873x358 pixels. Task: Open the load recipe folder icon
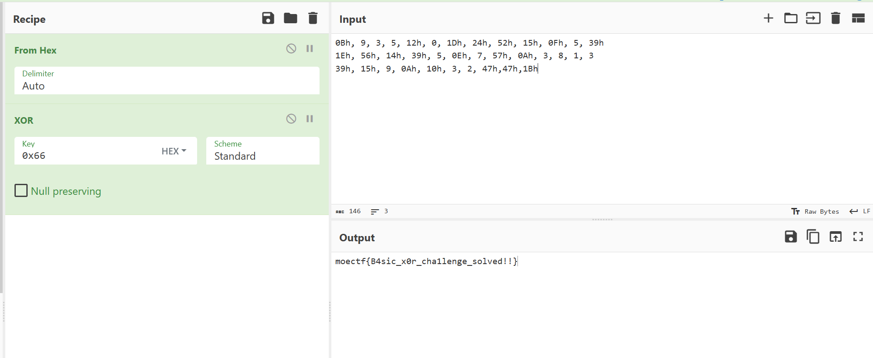point(291,18)
